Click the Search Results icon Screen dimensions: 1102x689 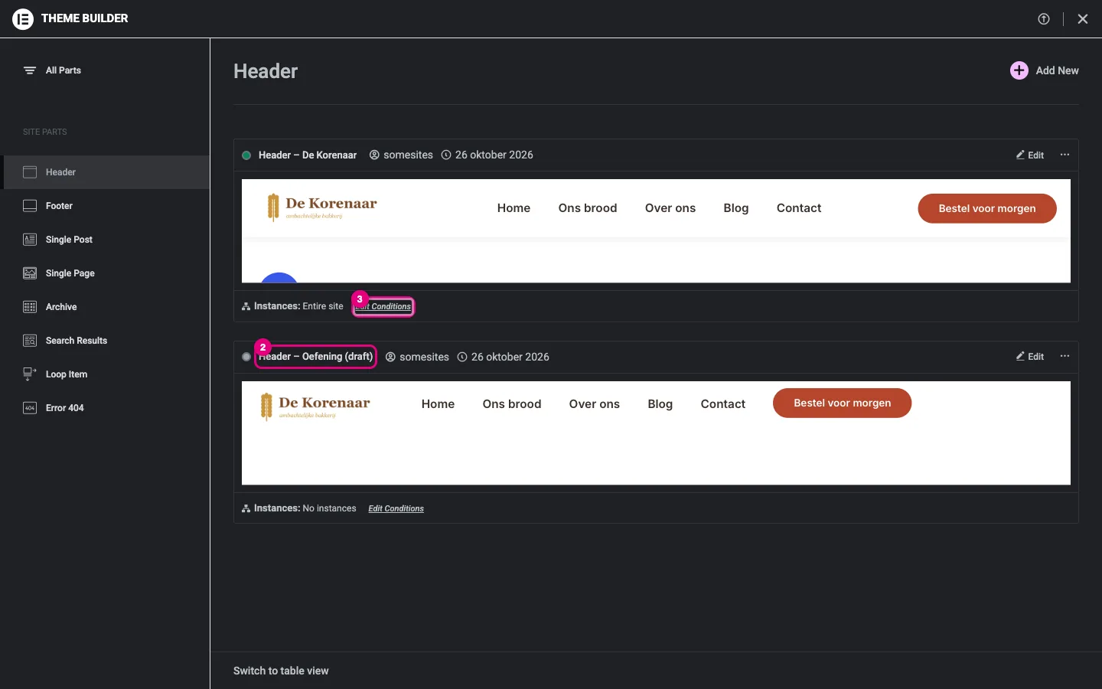30,341
